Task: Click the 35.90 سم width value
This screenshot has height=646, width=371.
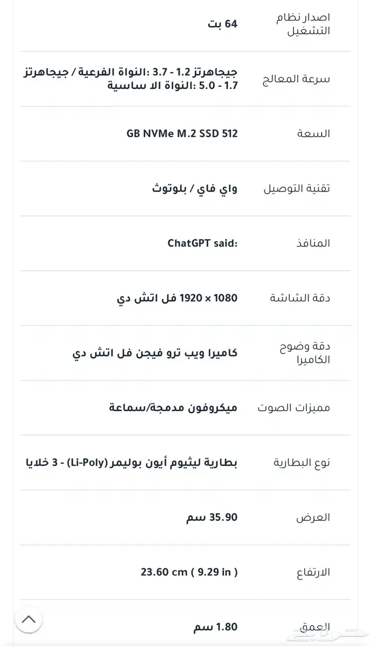Action: (212, 517)
